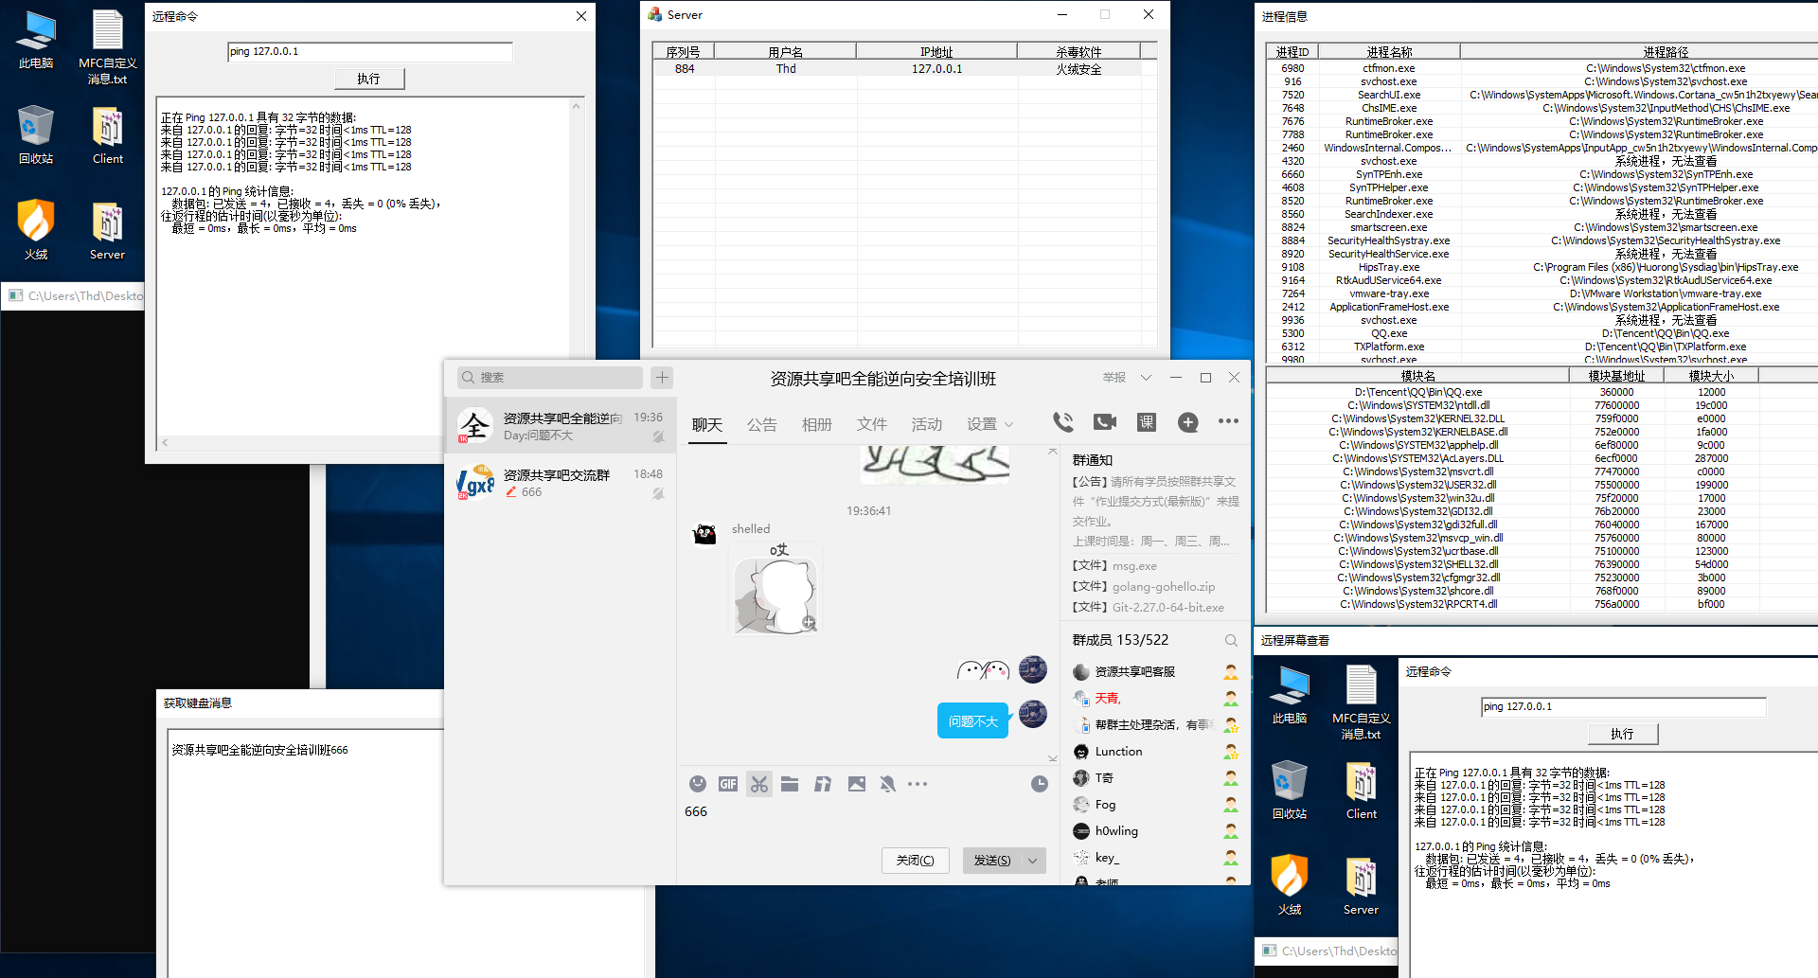
Task: Open the three-dot more menu in QQ header
Action: [x=1228, y=421]
